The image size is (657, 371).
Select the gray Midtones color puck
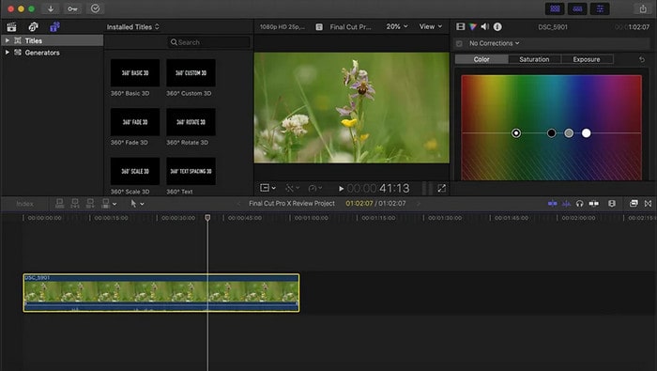569,133
